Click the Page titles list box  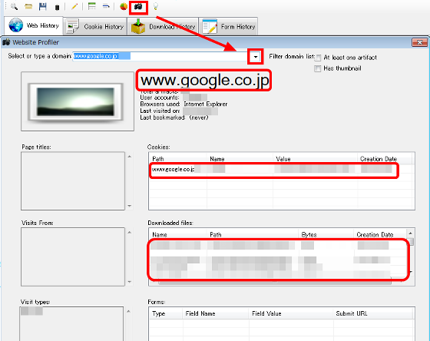[x=73, y=181]
